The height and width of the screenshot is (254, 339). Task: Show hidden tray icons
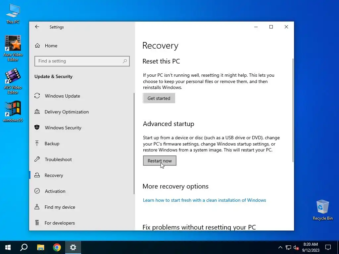pyautogui.click(x=280, y=247)
